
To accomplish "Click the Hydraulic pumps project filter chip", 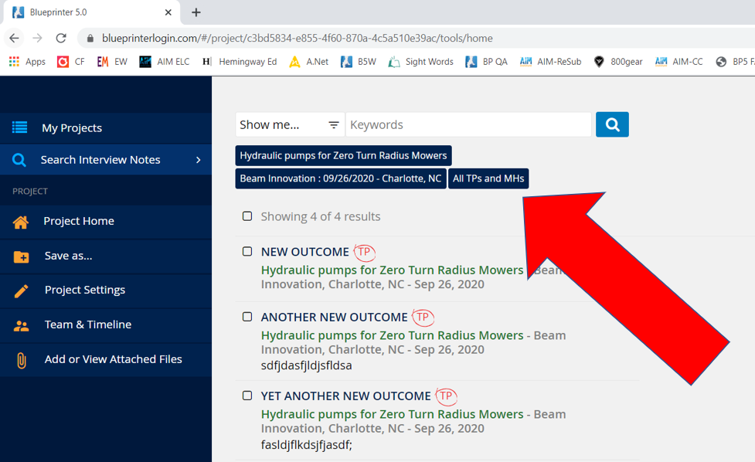I will 343,155.
